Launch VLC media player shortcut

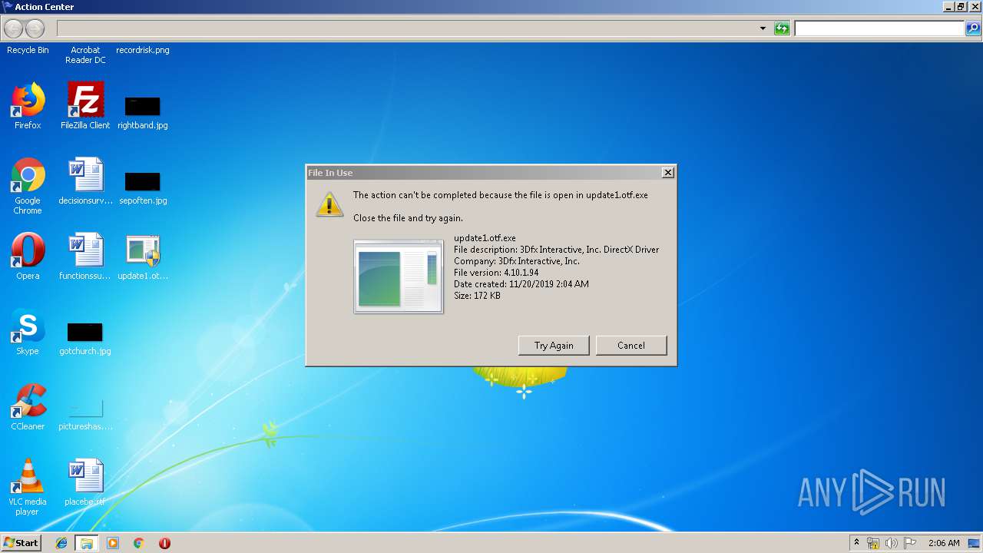pyautogui.click(x=28, y=488)
